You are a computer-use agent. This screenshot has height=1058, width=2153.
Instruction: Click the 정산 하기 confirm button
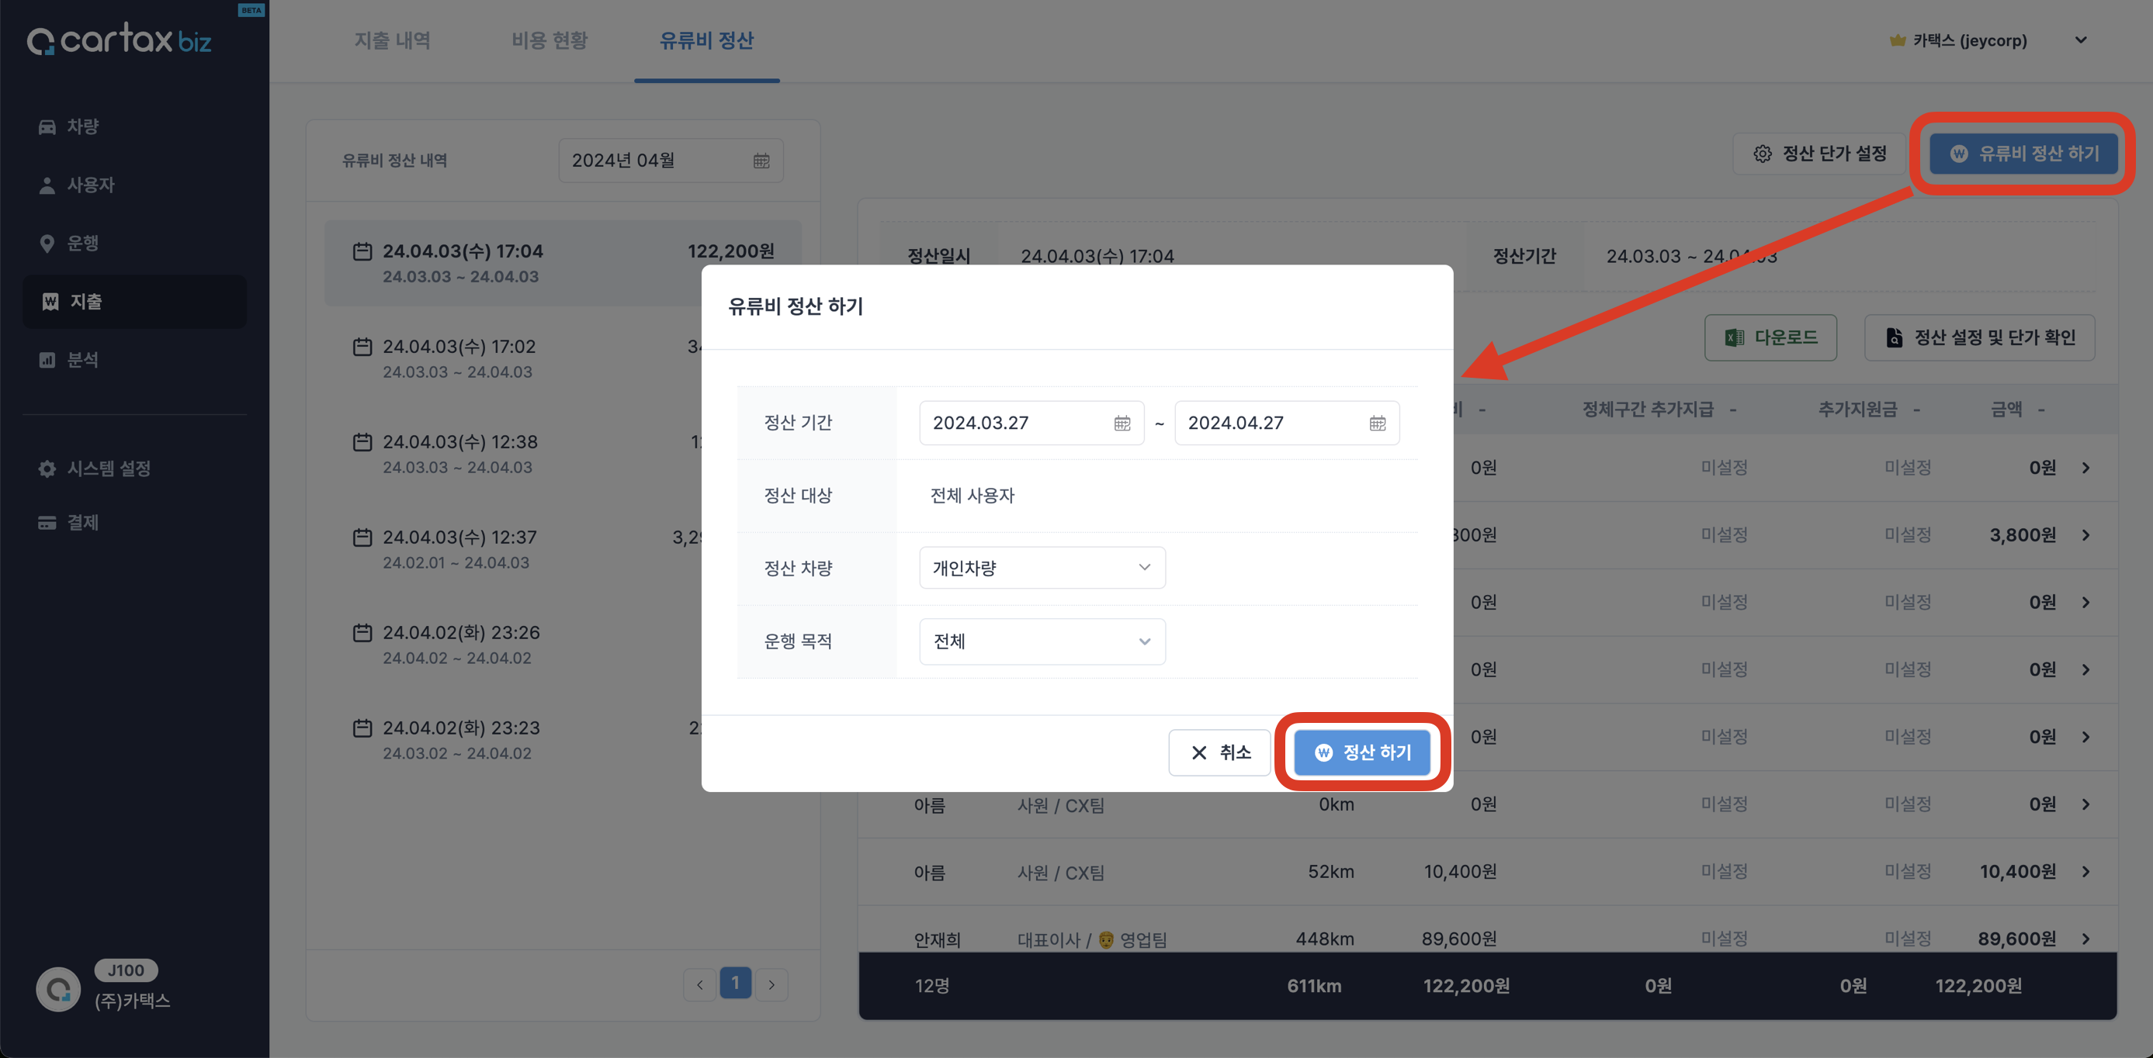(1362, 752)
